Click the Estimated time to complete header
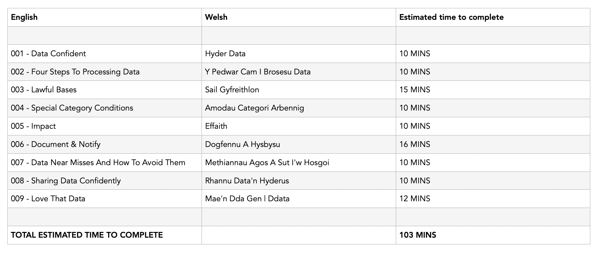 493,17
